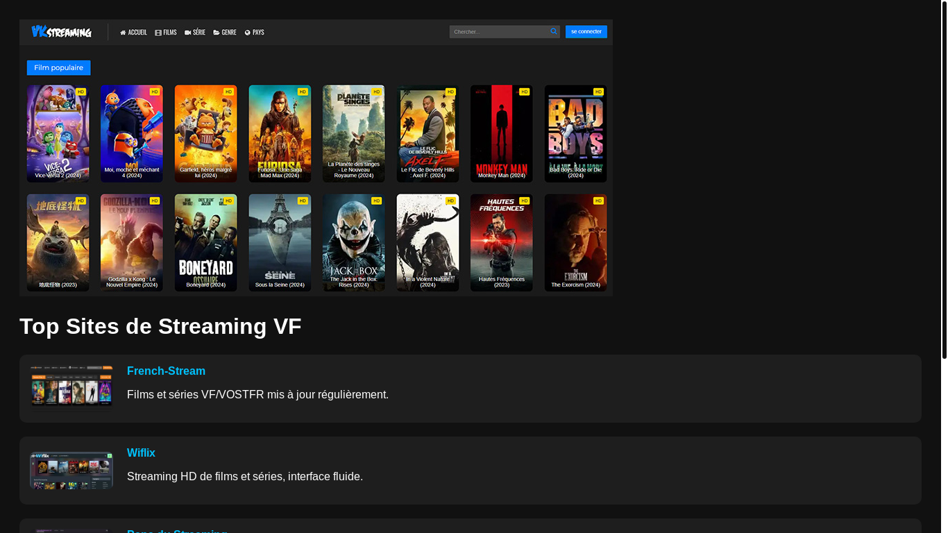This screenshot has height=533, width=948.
Task: Click the Streaming HD de films description
Action: pos(245,477)
